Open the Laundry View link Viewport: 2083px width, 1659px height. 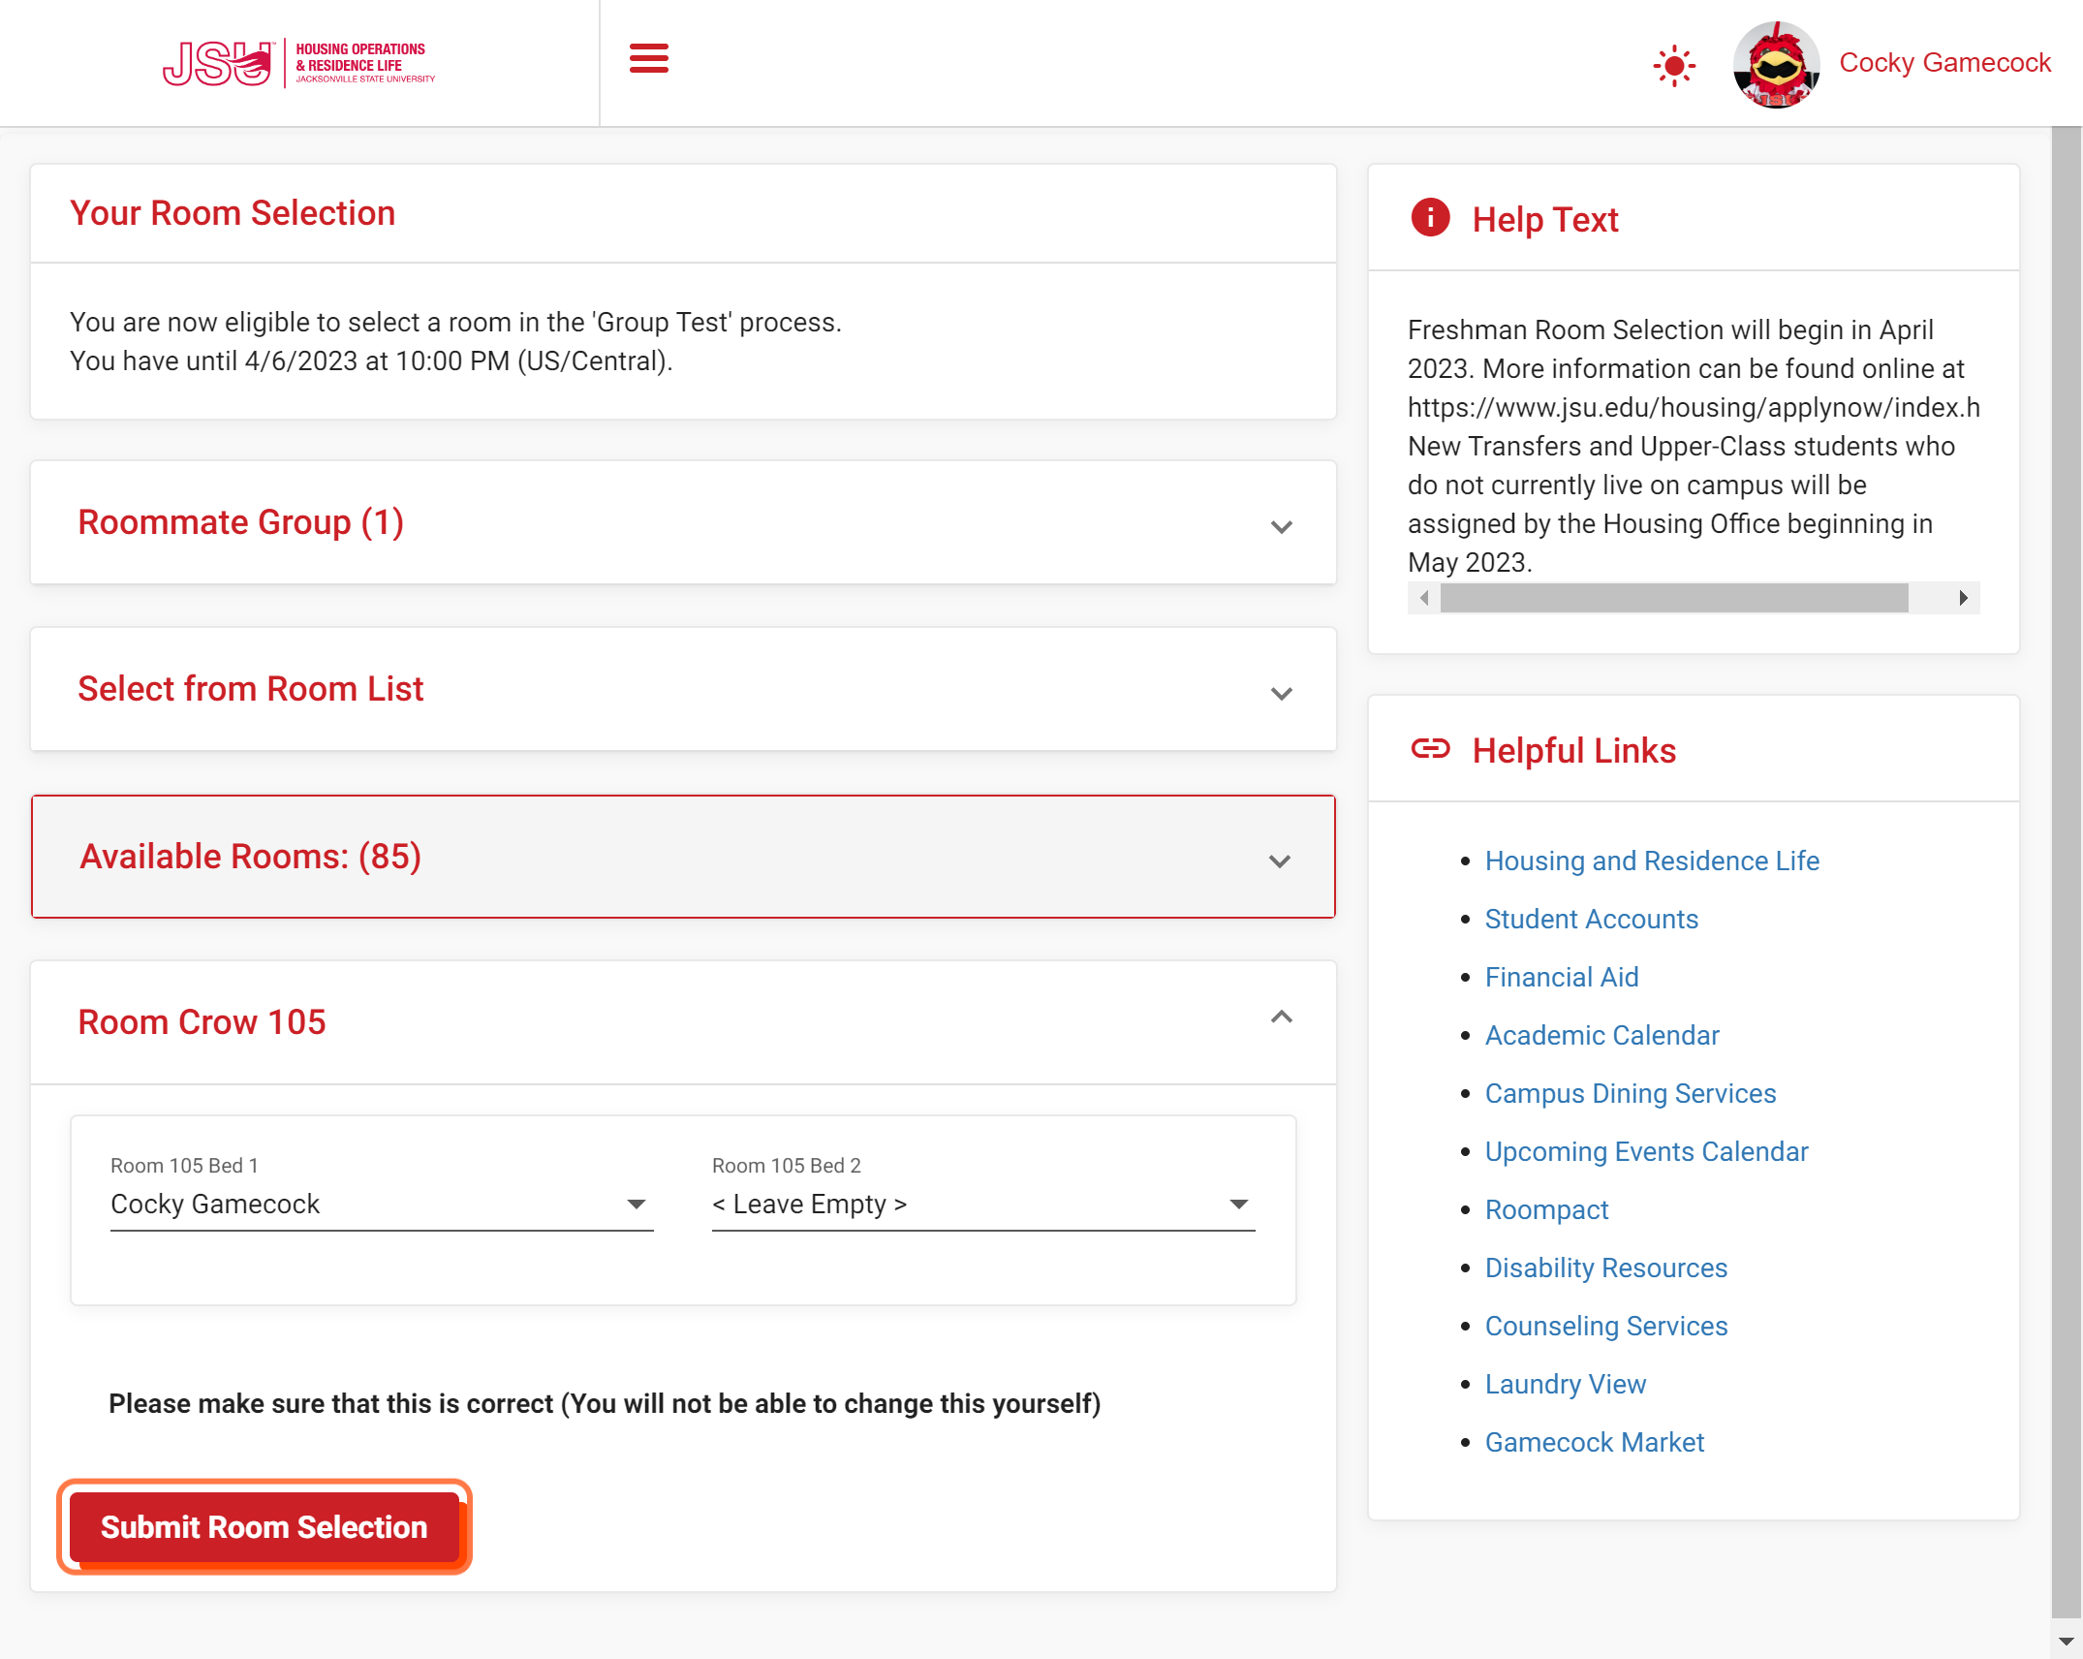point(1565,1384)
